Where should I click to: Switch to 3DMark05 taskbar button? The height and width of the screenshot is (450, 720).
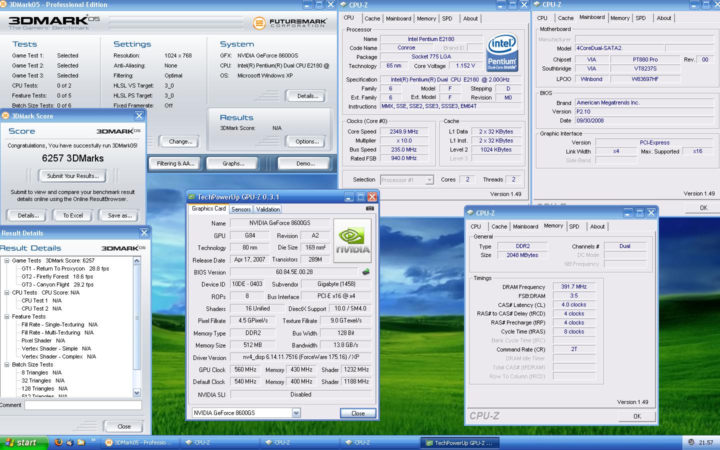click(139, 442)
